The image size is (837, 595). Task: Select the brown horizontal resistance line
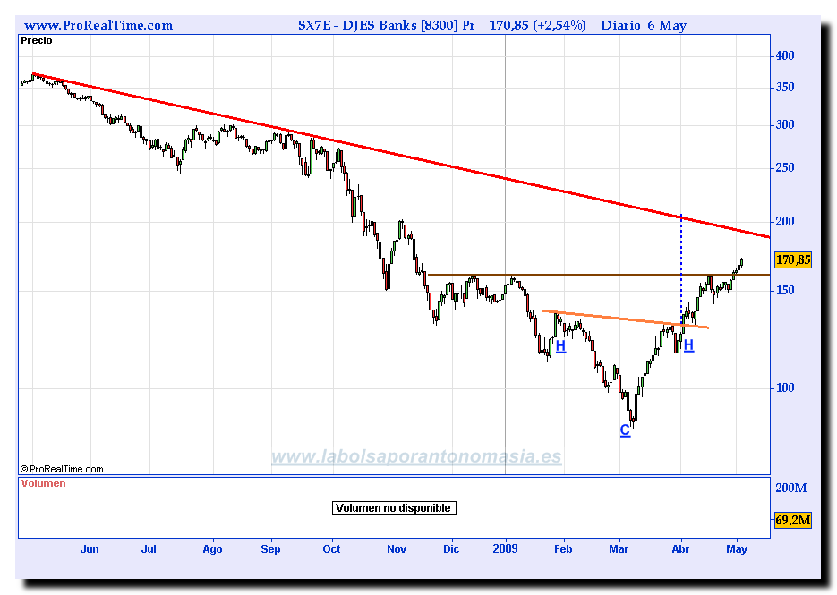click(x=599, y=276)
